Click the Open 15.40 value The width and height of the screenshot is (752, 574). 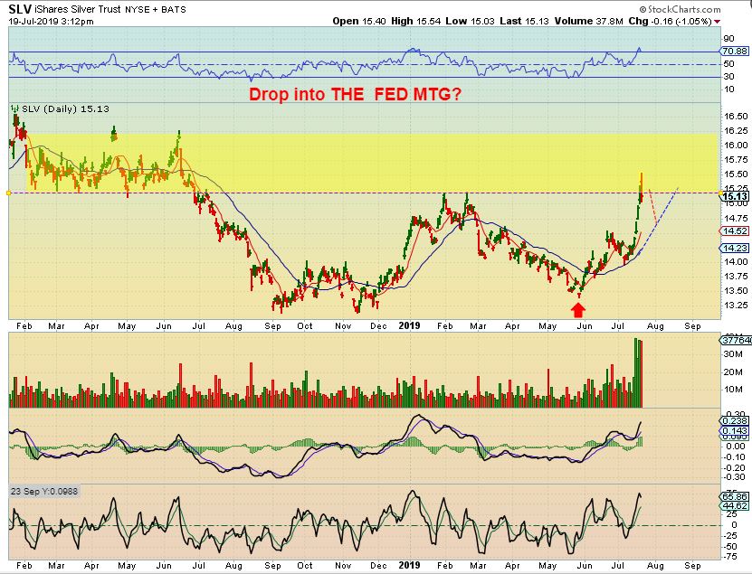359,21
